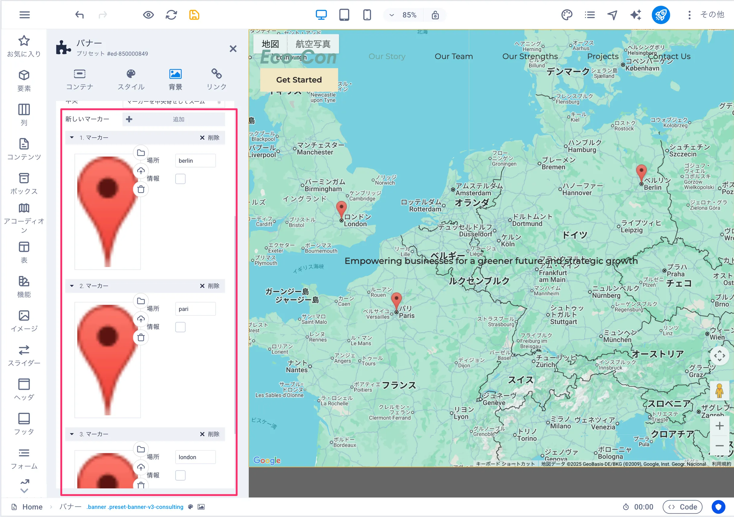
Task: Click the Get Started button
Action: coord(299,80)
